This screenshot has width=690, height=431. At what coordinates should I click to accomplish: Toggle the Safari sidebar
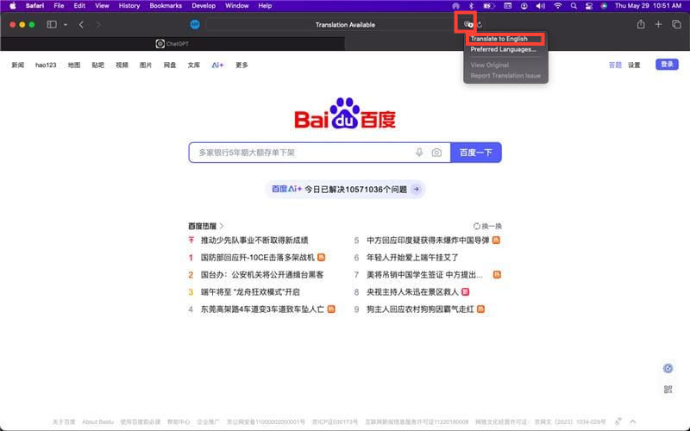(51, 24)
